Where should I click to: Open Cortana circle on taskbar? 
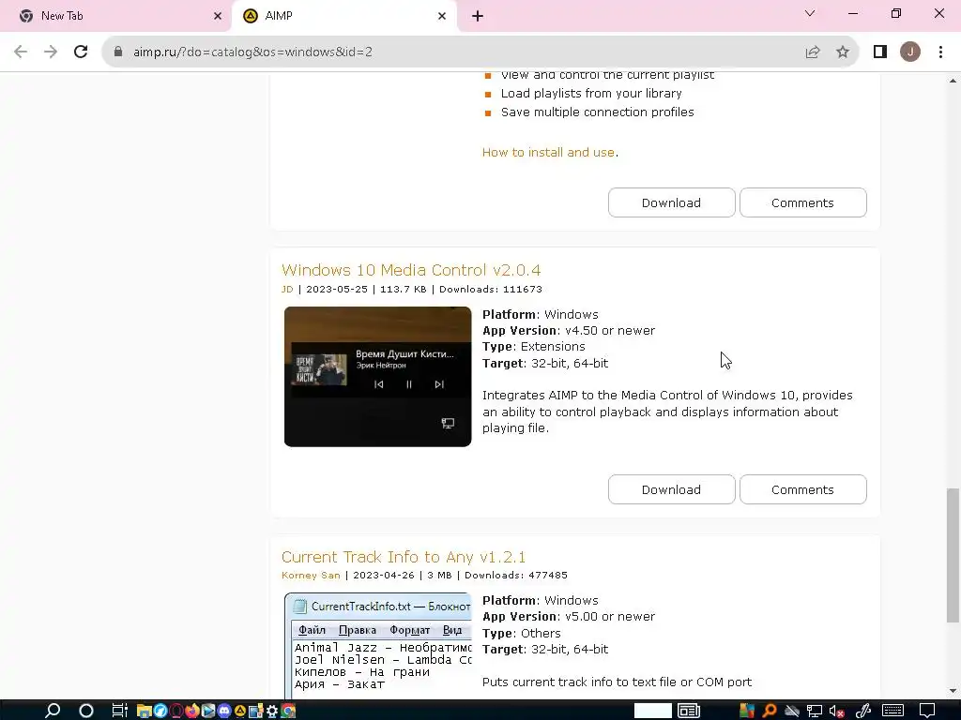(x=85, y=711)
